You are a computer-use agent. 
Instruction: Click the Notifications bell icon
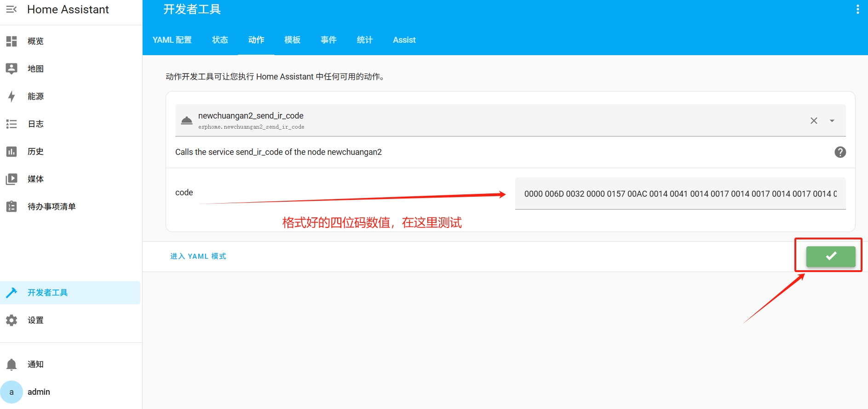click(11, 364)
